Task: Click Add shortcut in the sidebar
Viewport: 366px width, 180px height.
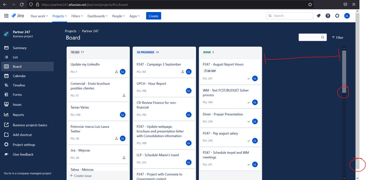Action: pyautogui.click(x=27, y=135)
